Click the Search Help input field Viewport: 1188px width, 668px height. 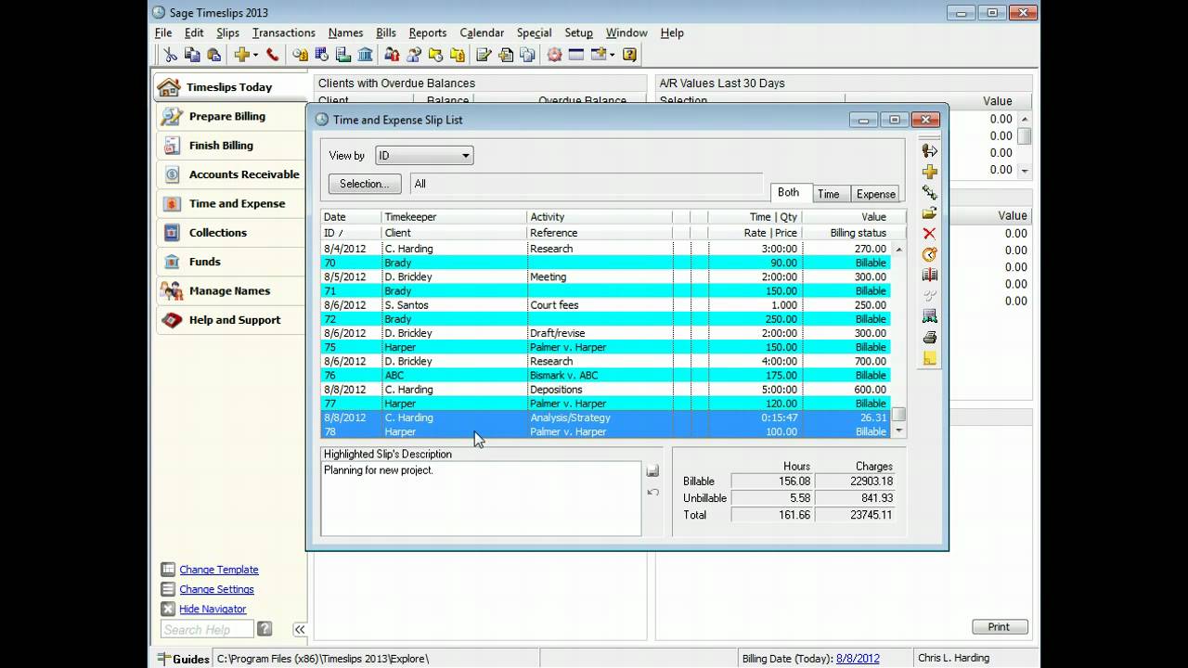[x=207, y=629]
